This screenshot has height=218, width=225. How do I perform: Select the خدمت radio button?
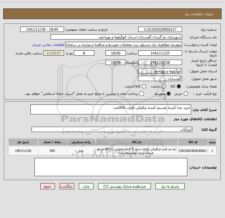(164, 86)
